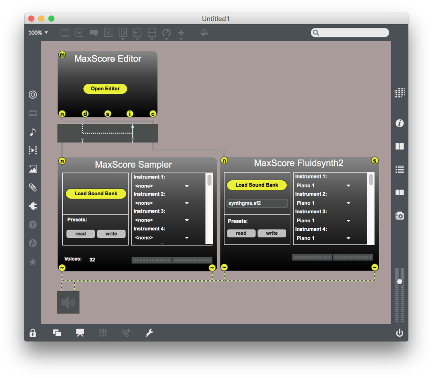
Task: Open Fluidsynth2 Instrument 3 Piano dropdown
Action: (323, 221)
